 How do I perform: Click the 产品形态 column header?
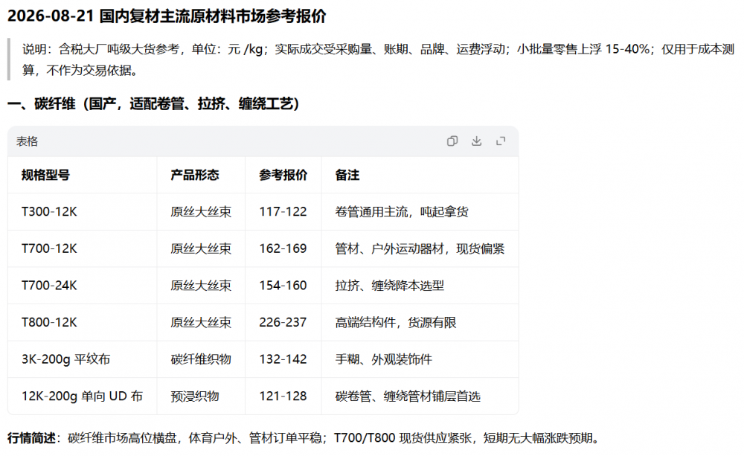(194, 175)
